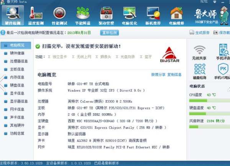Open 电脑优化 computer optimization icon
The image size is (230, 166).
tap(130, 15)
